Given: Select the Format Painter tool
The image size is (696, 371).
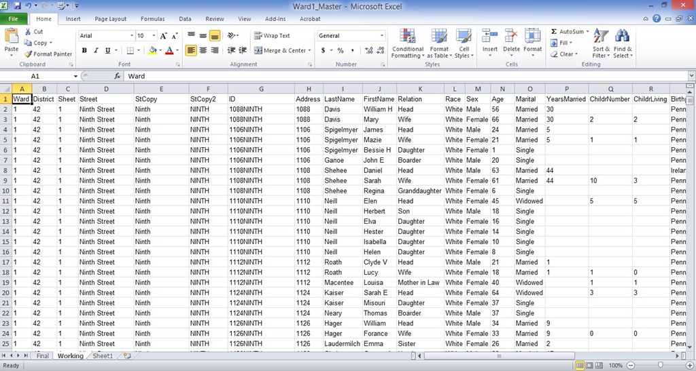Looking at the screenshot, I should click(48, 54).
